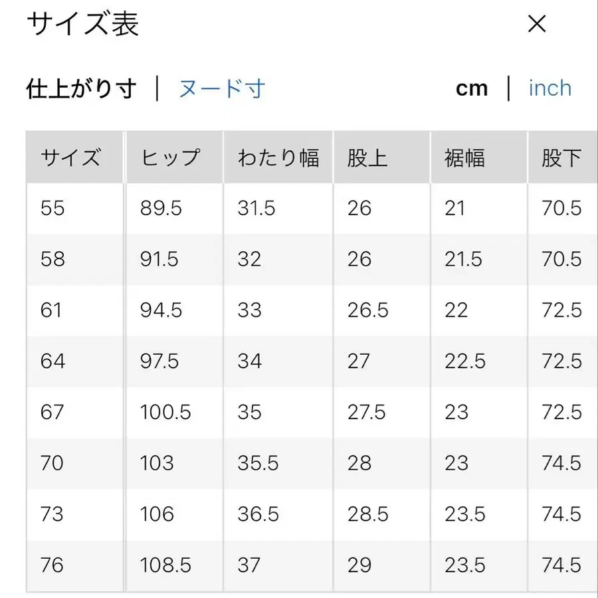Open the ヌード寸 nude measurements view
Viewport: 598px width, 598px height.
221,88
